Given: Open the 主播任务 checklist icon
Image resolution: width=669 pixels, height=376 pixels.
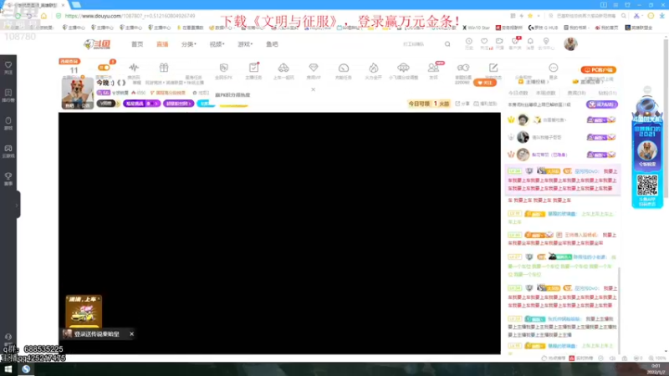Looking at the screenshot, I should (253, 68).
